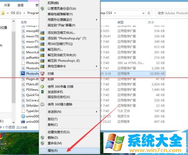Select TypeLibrary TLB file icon
188x155 pixels.
(23, 111)
